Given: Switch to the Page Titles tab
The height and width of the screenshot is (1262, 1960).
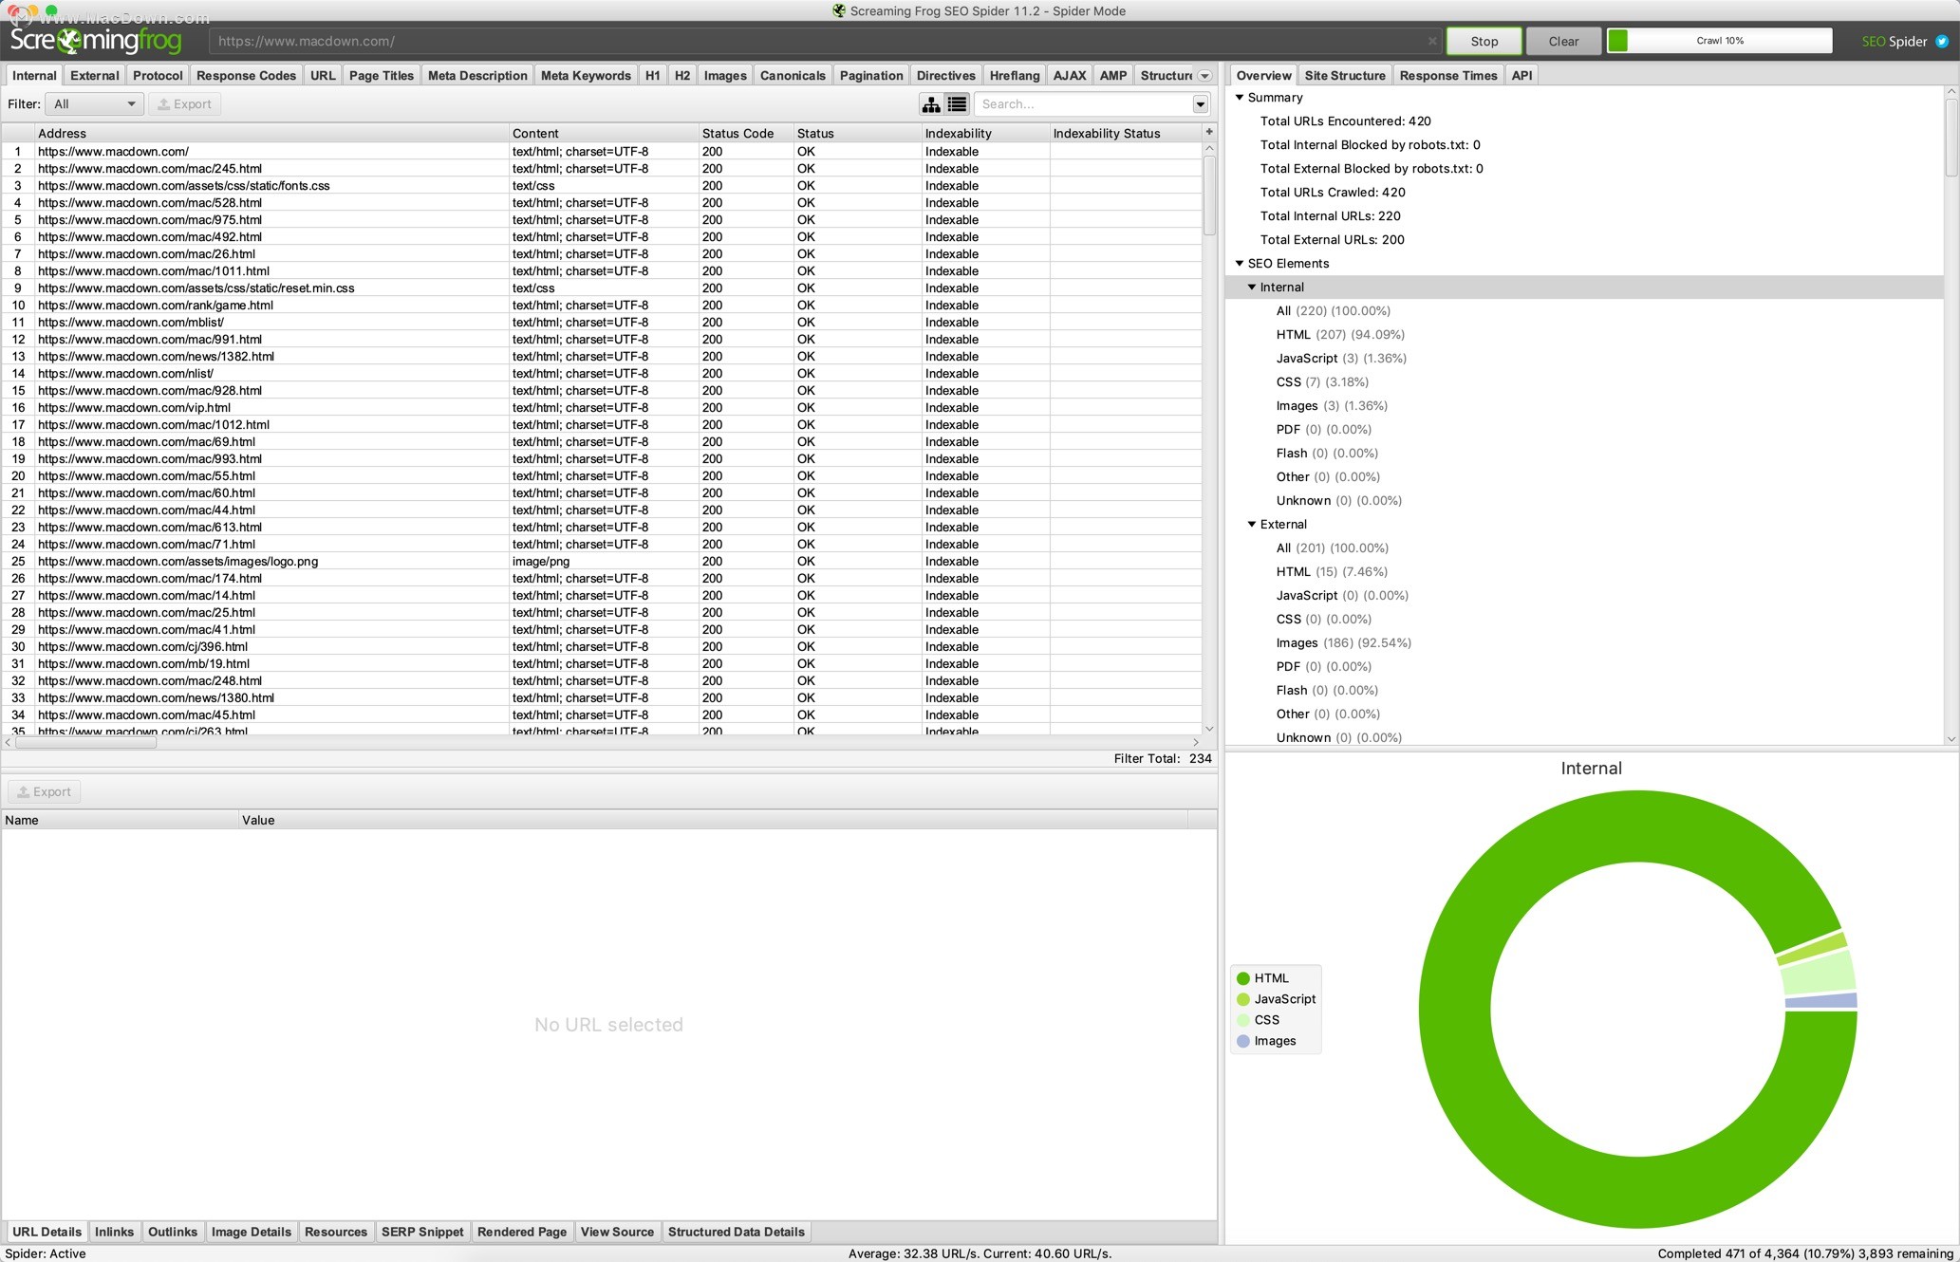Looking at the screenshot, I should (382, 76).
